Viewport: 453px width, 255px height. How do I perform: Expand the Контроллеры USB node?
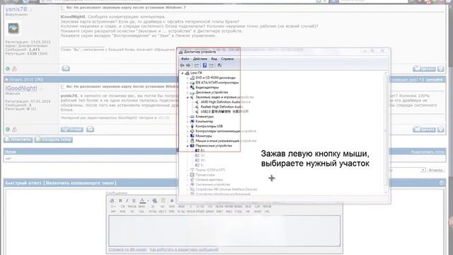tap(188, 126)
